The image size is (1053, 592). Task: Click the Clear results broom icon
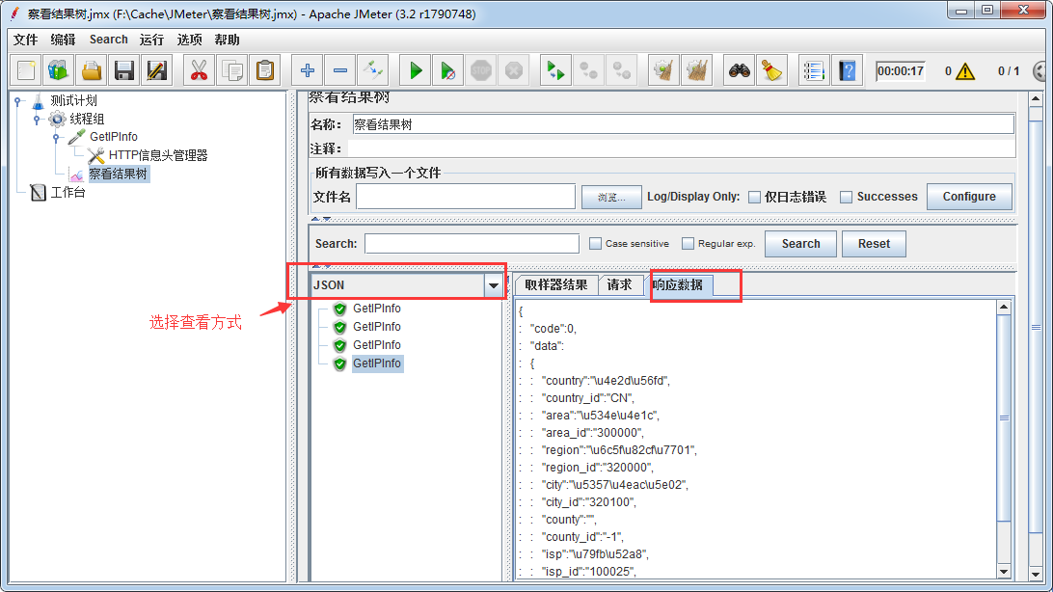coord(664,70)
